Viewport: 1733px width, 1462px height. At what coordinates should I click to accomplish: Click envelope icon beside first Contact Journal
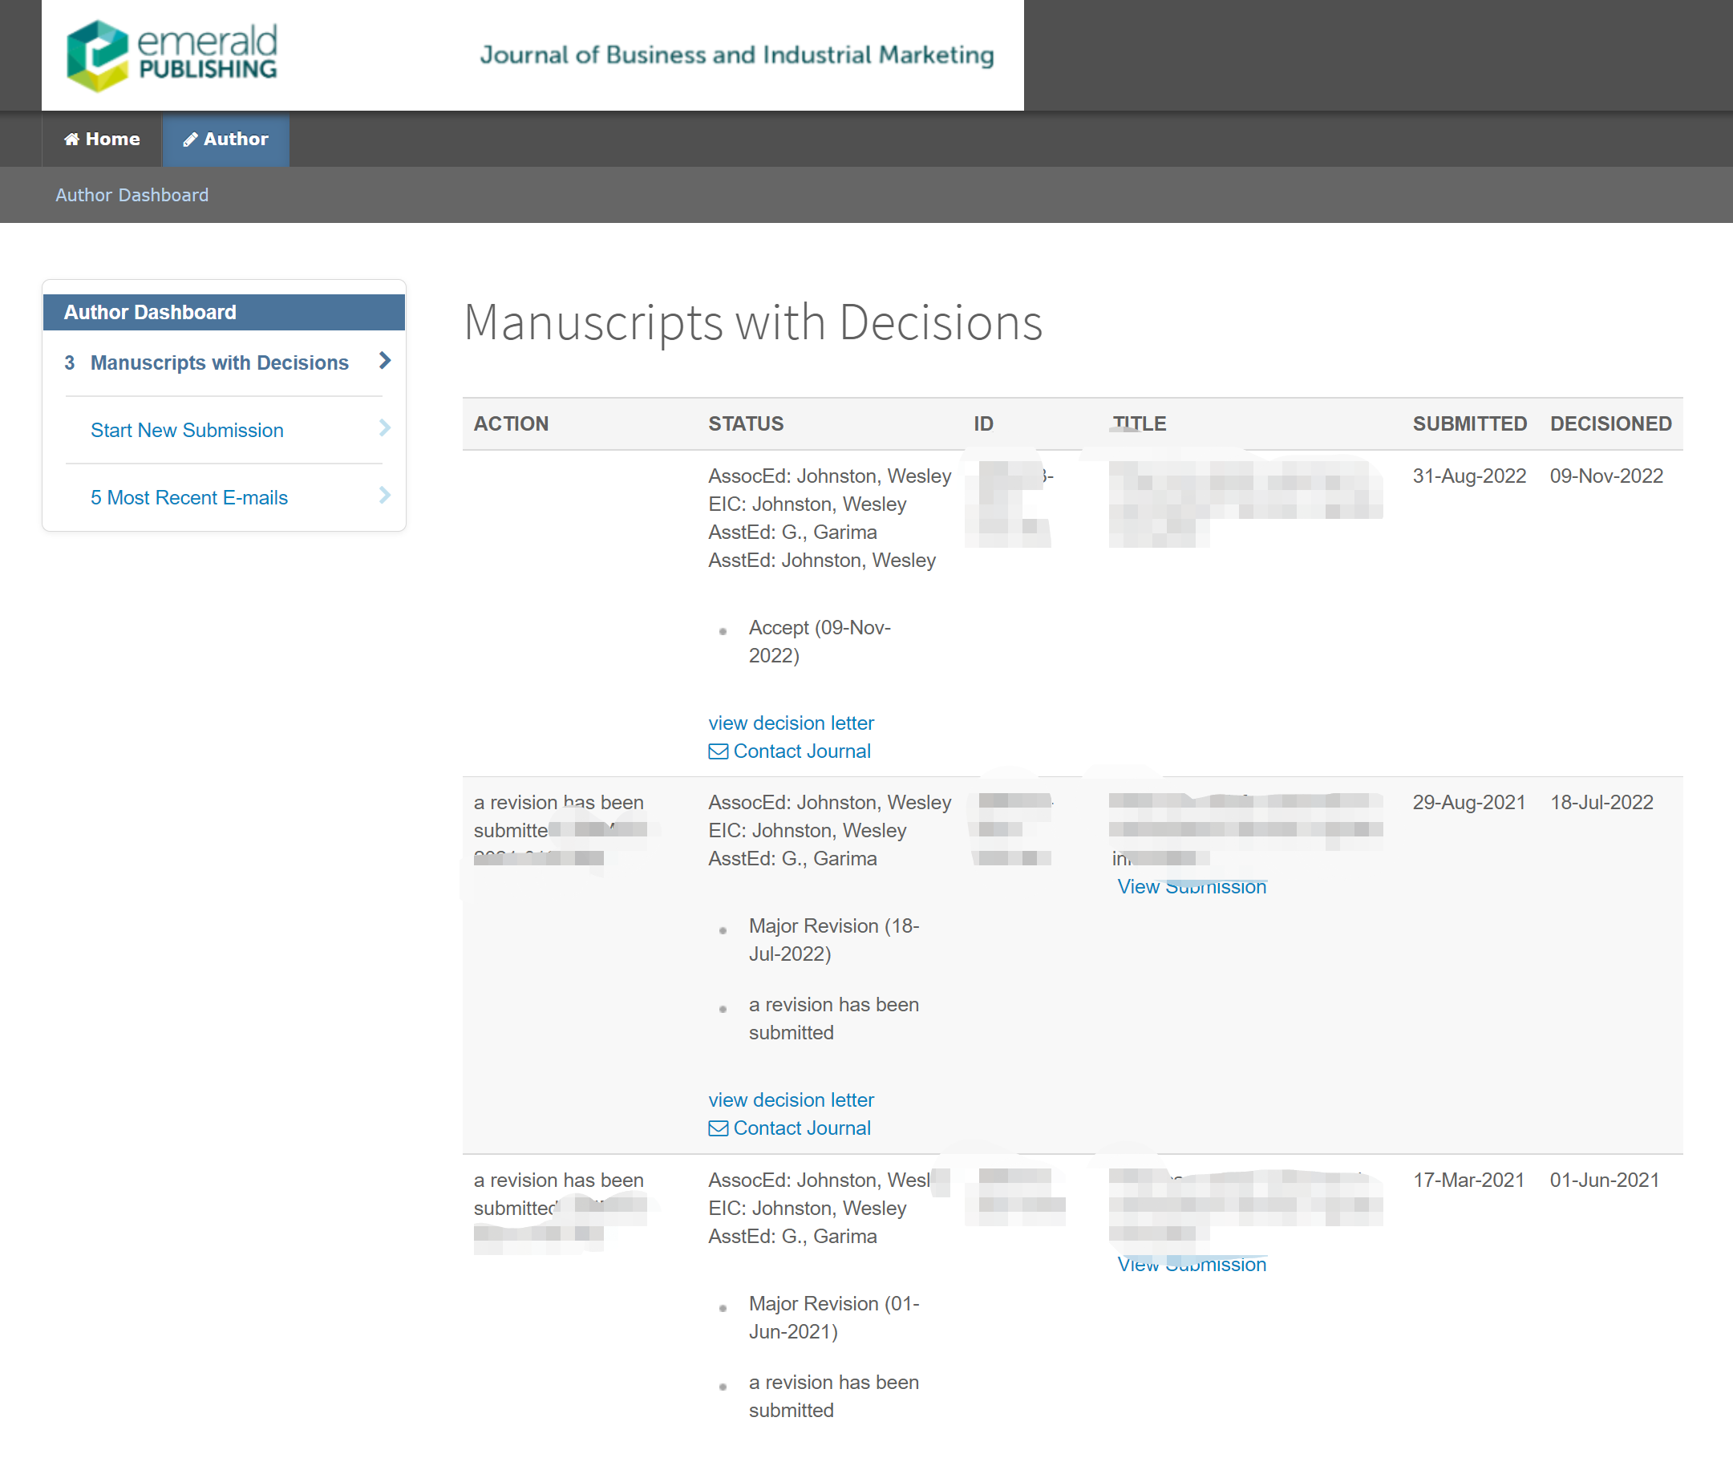click(x=718, y=751)
